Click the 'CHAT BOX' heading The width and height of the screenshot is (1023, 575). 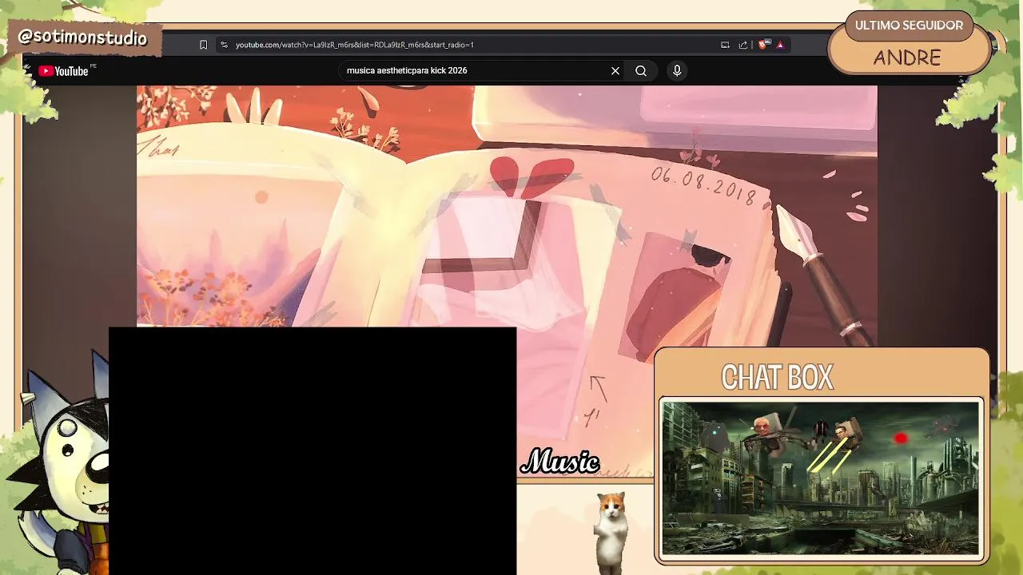click(x=777, y=377)
